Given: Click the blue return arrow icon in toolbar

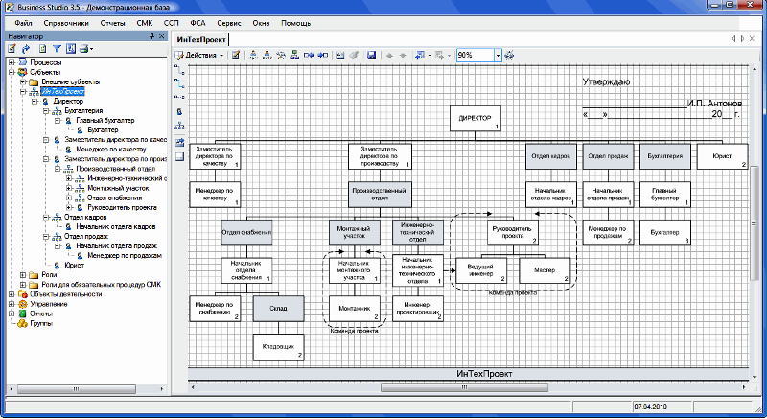Looking at the screenshot, I should point(419,56).
